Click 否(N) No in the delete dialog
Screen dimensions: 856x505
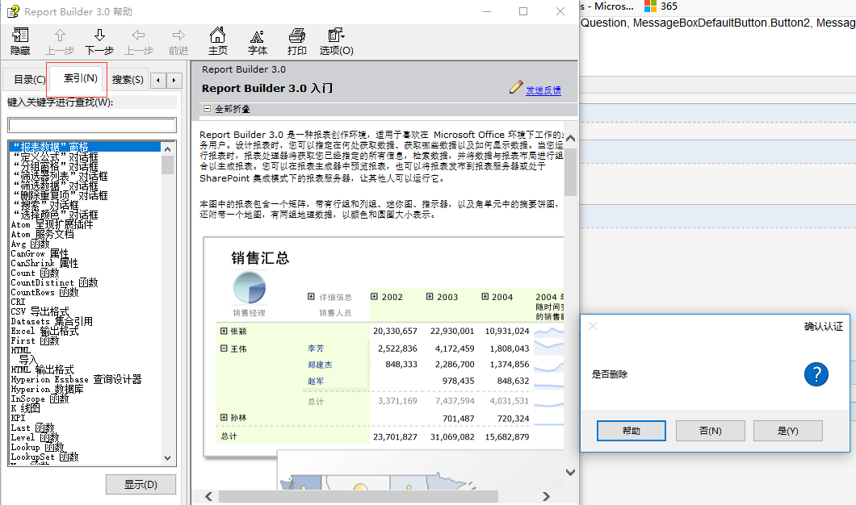[x=711, y=431]
